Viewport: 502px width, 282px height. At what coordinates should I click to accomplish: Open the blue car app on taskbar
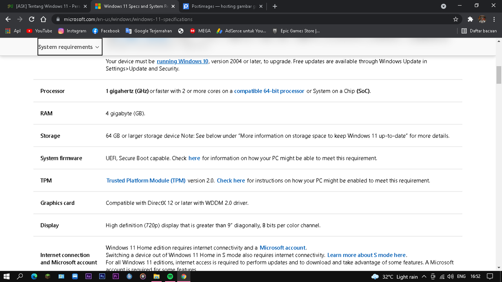[75, 277]
